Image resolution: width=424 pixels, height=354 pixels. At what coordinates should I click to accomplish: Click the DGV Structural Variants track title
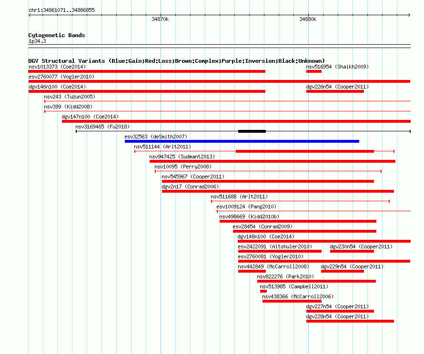point(177,61)
